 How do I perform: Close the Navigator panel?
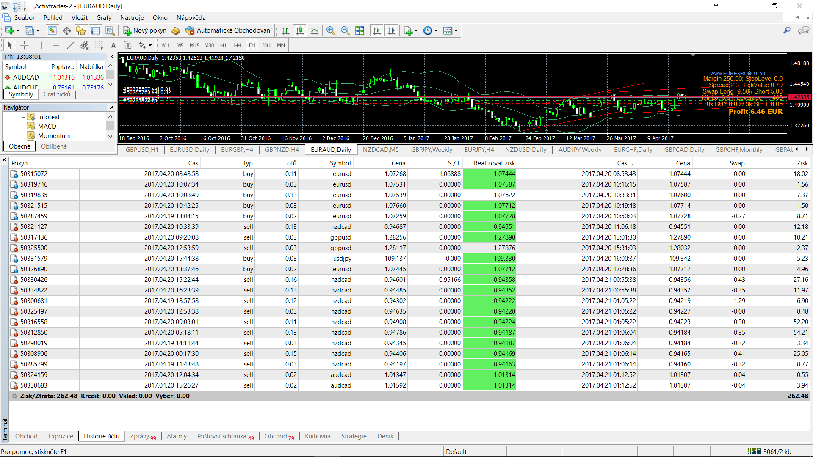(x=112, y=107)
